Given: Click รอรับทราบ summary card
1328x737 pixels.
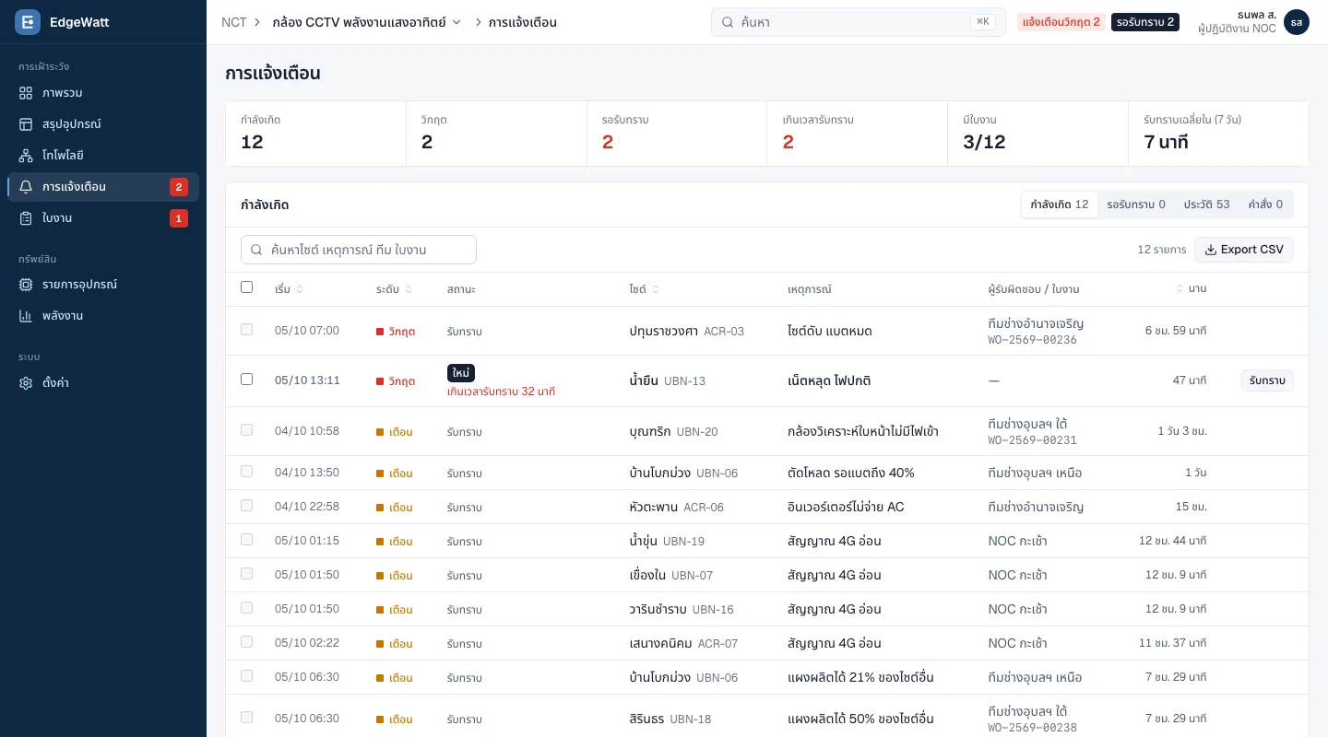Looking at the screenshot, I should (677, 134).
